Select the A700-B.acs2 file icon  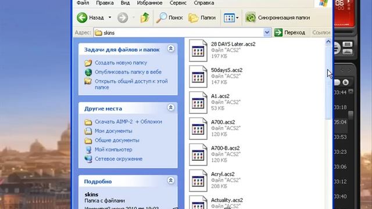[198, 155]
